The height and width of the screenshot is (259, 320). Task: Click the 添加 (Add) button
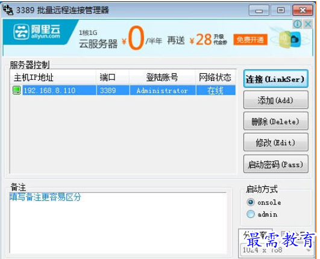pyautogui.click(x=276, y=100)
